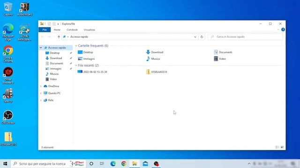This screenshot has height=168, width=300.
Task: Open the Desktop folder in Cartelle frequenti
Action: (85, 52)
